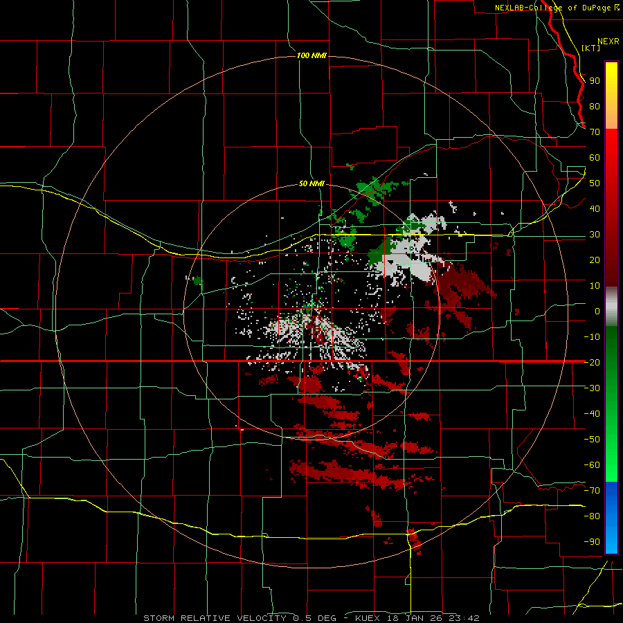
Task: Click the 60 value on velocity scale
Action: [595, 158]
